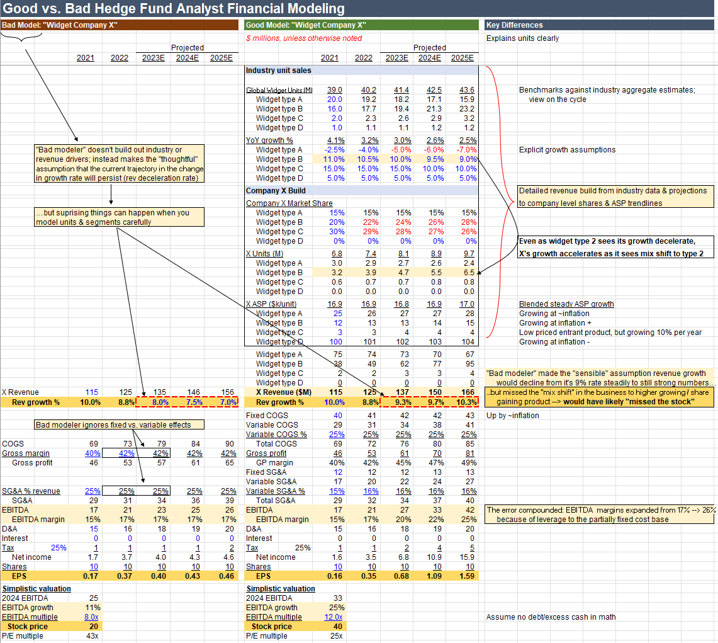The image size is (718, 643).
Task: Click the 8.0% rev growth cell for 2023E
Action: pyautogui.click(x=160, y=402)
